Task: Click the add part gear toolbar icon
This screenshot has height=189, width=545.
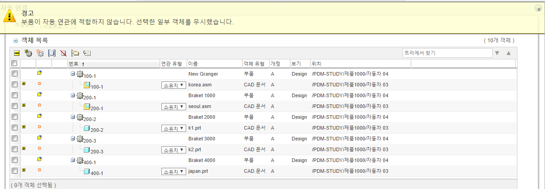Action: coord(28,53)
